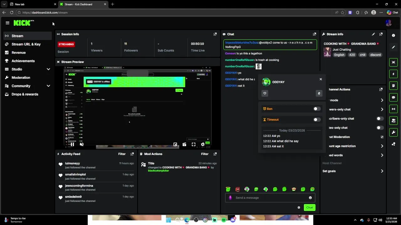Open Spotify from Windows taskbar

(224, 220)
